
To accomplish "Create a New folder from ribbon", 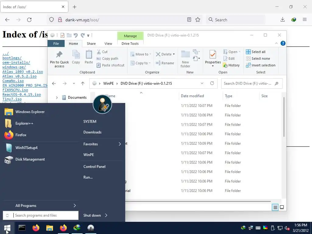I will (185, 59).
